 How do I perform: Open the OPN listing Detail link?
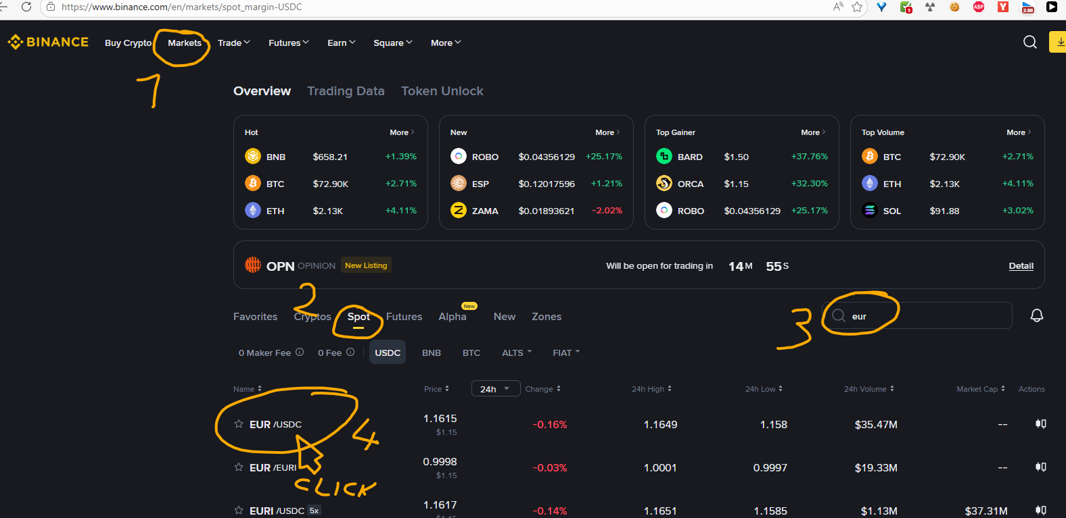[x=1021, y=266]
